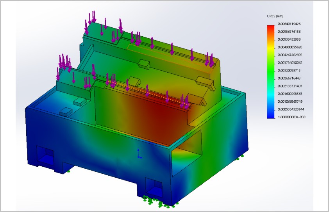This screenshot has height=212, width=329.
Task: Select legend value 0.004267462995
Action: 290,55
